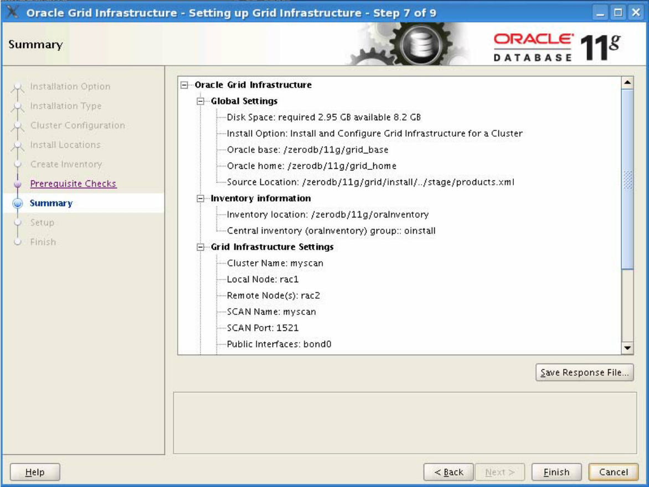This screenshot has width=649, height=487.
Task: Collapse the Inventory information tree node
Action: 200,199
